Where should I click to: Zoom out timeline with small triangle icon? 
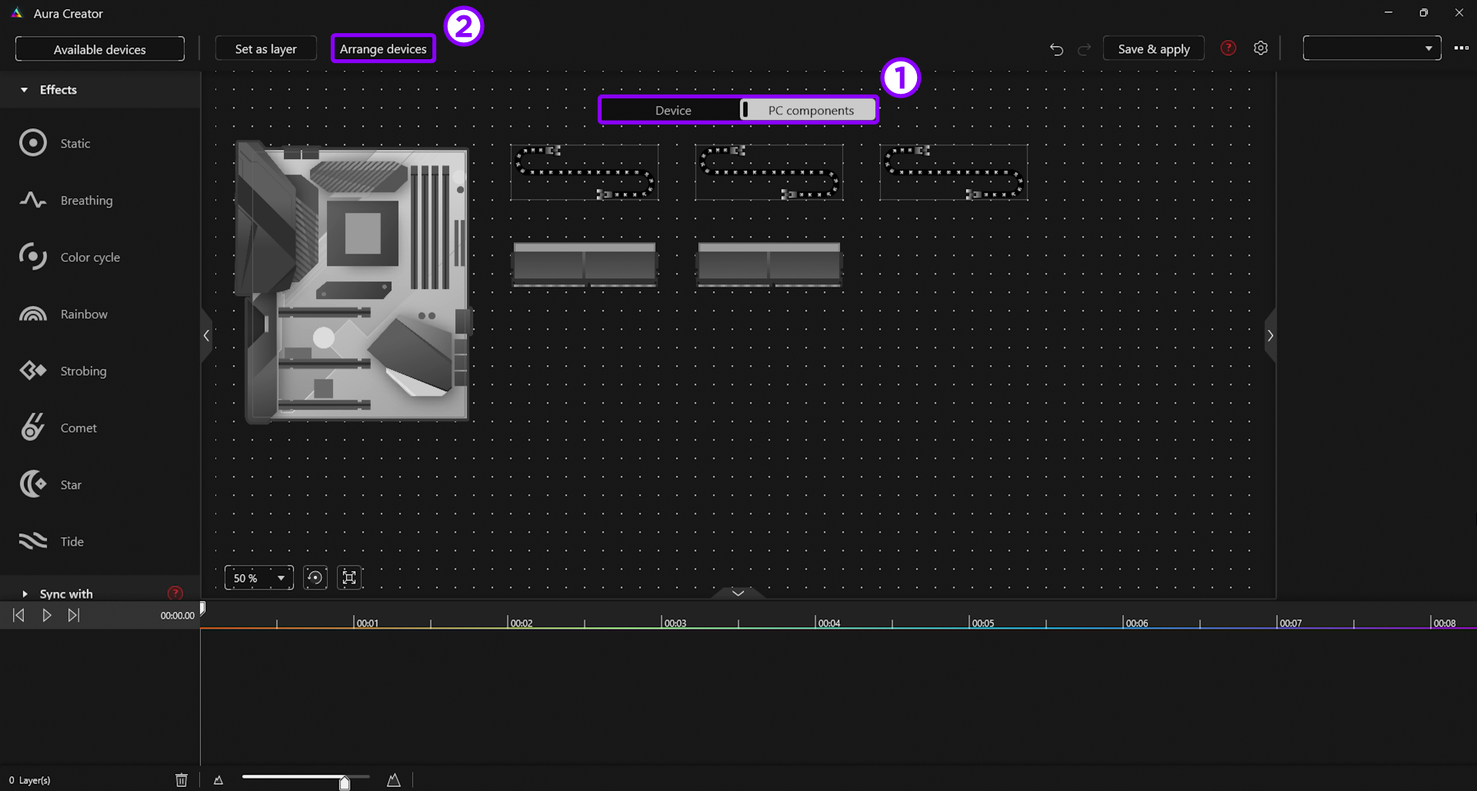[218, 779]
